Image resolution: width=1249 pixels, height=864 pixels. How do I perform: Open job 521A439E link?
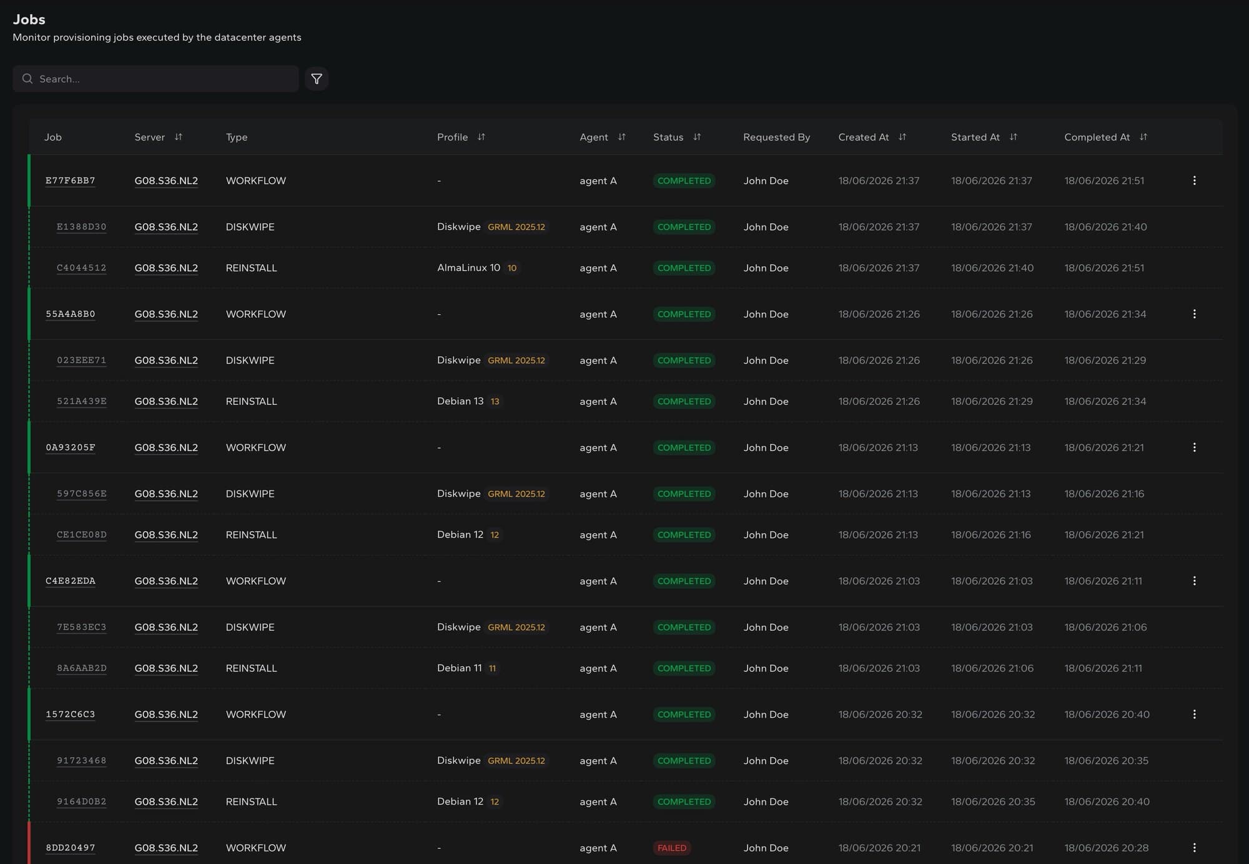coord(82,401)
